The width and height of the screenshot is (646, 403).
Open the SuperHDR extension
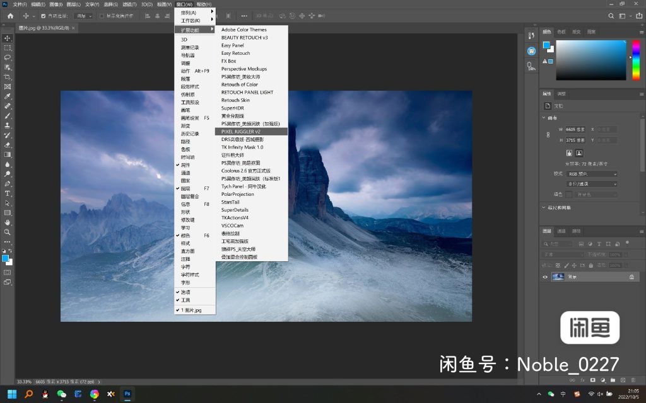point(251,108)
